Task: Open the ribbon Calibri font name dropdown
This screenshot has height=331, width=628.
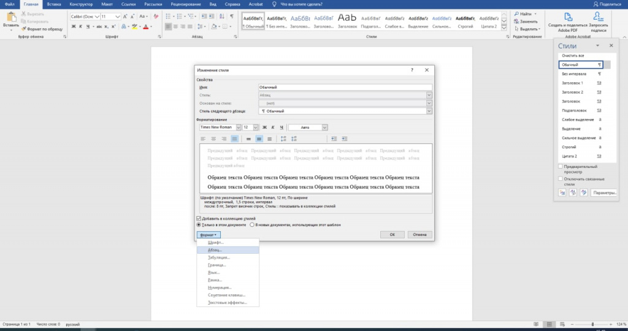Action: (x=97, y=17)
